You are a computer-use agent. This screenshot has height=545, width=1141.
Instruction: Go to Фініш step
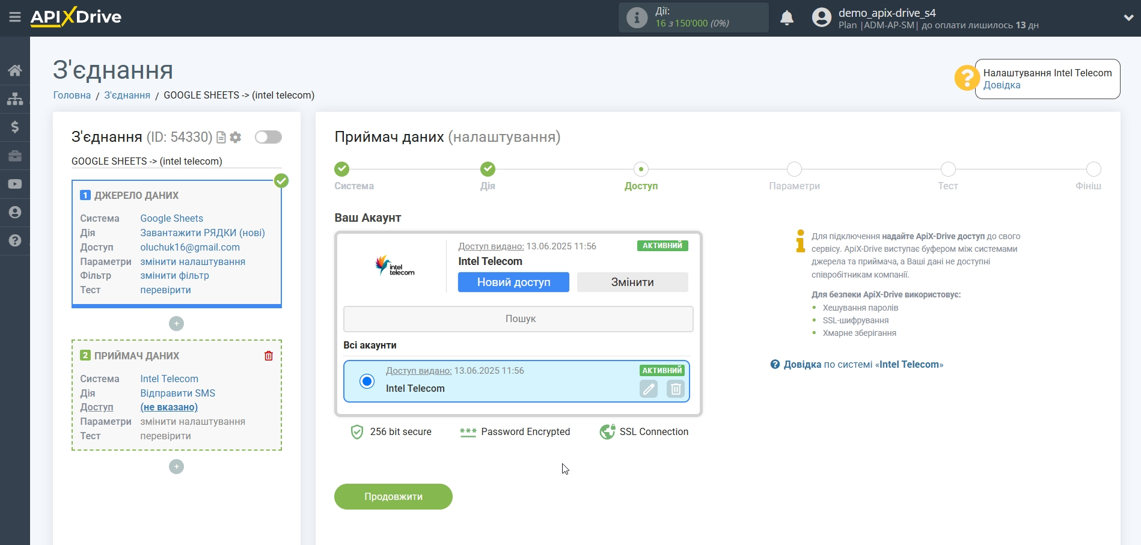coord(1094,169)
